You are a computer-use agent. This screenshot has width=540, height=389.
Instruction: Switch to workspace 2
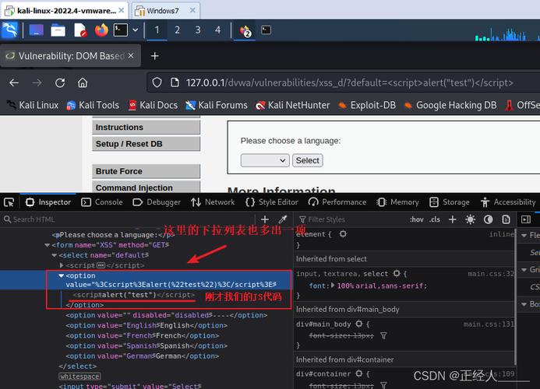coord(177,30)
